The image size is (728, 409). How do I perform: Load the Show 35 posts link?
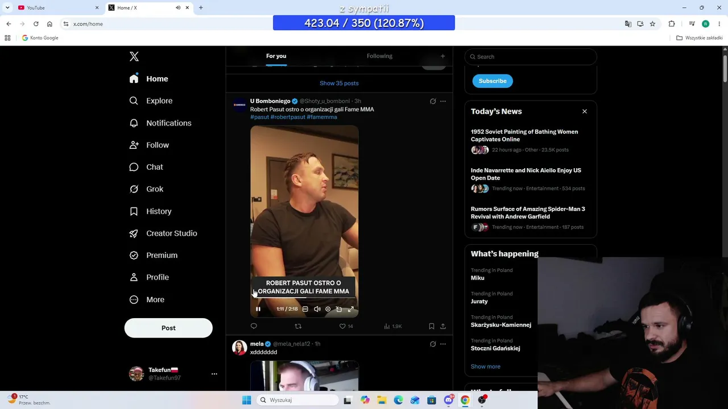[x=339, y=83]
